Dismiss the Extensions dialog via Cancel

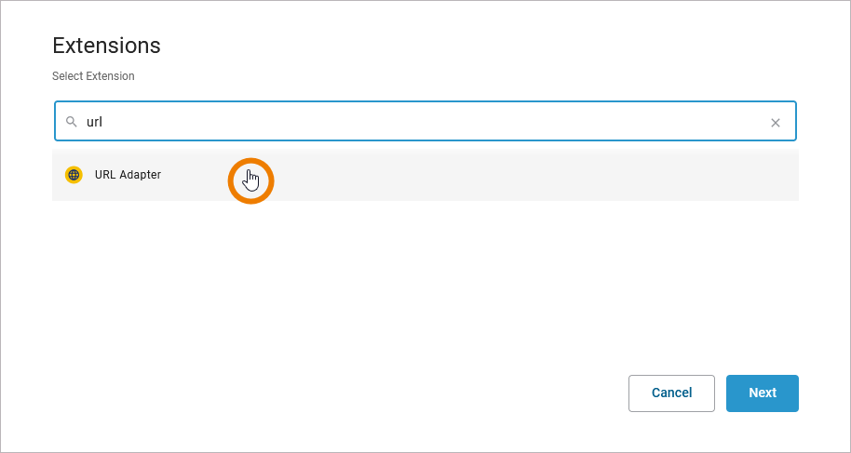tap(671, 393)
